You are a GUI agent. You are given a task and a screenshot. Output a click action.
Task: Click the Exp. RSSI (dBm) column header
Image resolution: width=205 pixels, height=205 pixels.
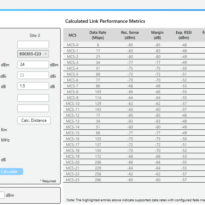pos(184,35)
